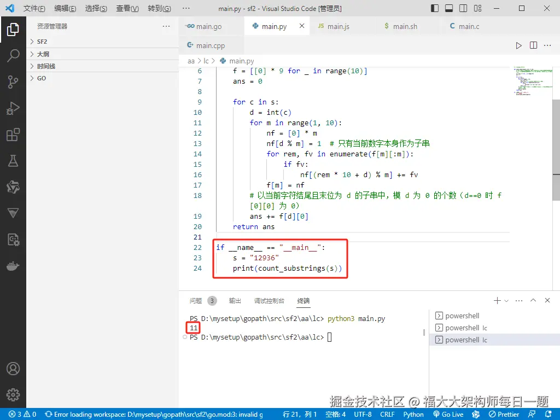Go to line via 行 21, 列 1
The image size is (560, 420).
[x=300, y=415]
